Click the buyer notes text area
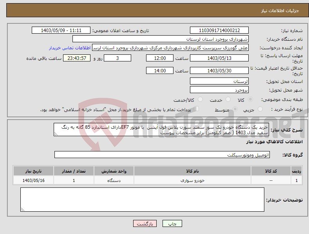 [x=142, y=200]
